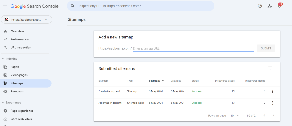Click Success status of /sitemap_index.xml
Screen dimensions: 292x126
point(197,103)
